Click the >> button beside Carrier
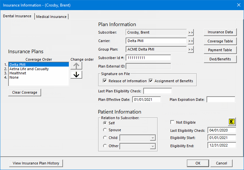 (191, 41)
